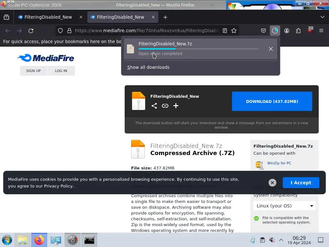Click the File size: 437.82MB text

tap(153, 168)
